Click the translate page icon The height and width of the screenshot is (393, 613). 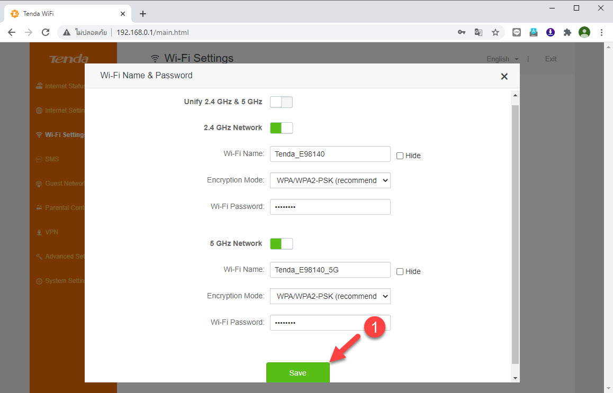pyautogui.click(x=479, y=32)
